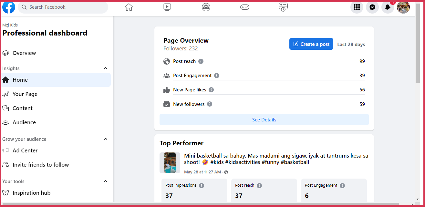
Task: Click the Facebook logo icon
Action: [9, 7]
